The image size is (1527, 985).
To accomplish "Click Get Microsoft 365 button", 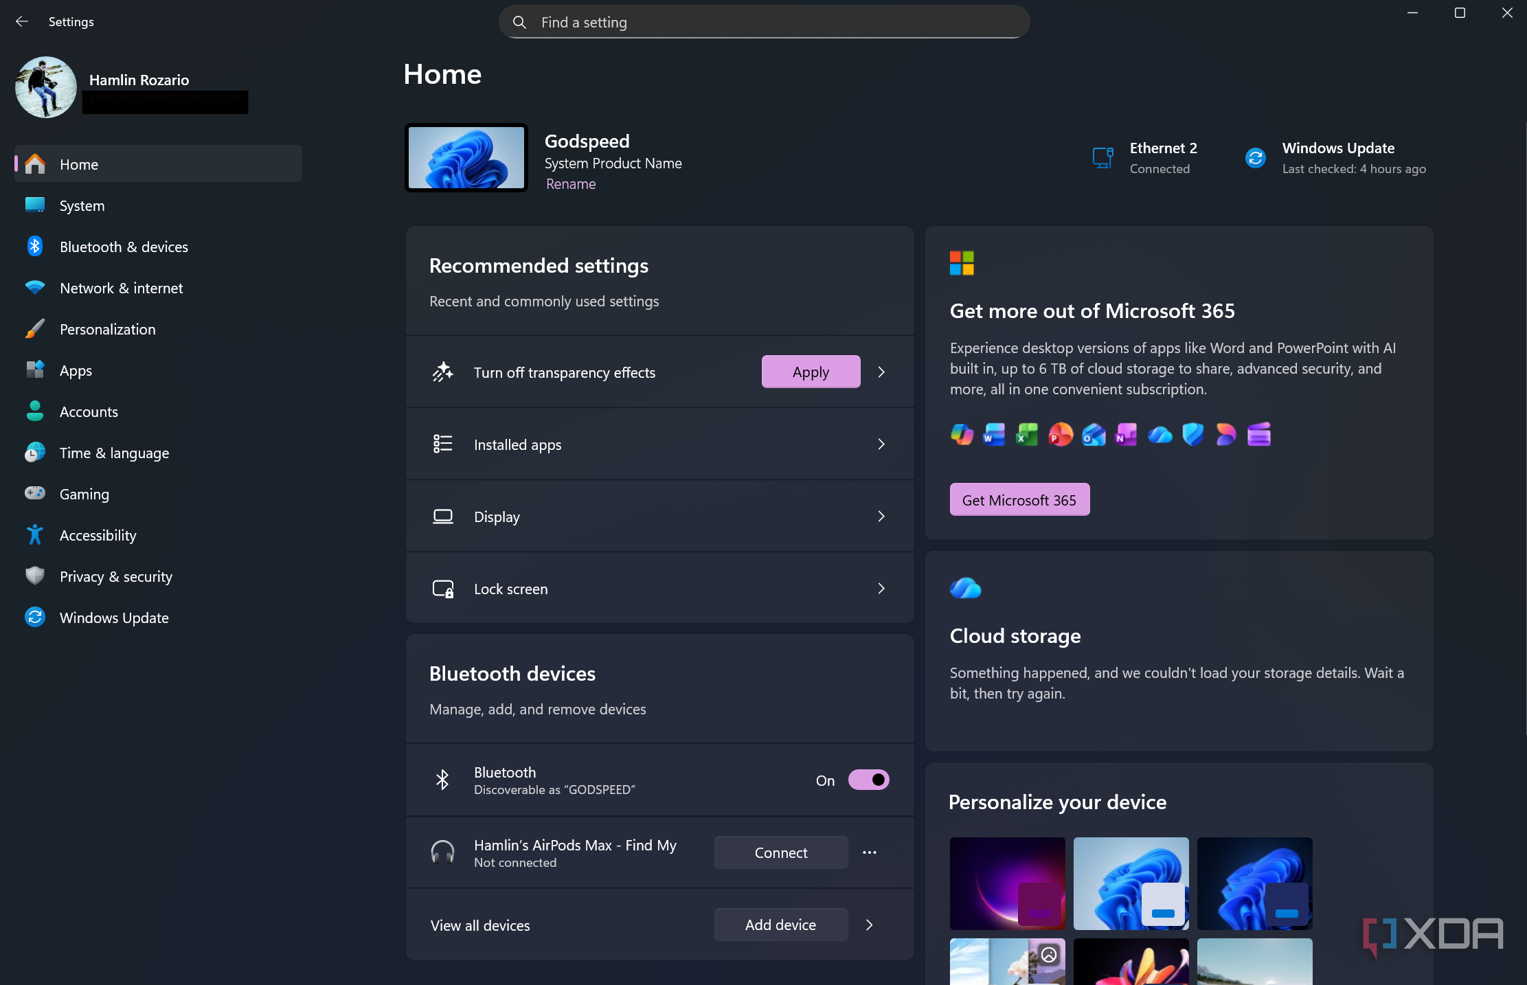I will 1019,499.
